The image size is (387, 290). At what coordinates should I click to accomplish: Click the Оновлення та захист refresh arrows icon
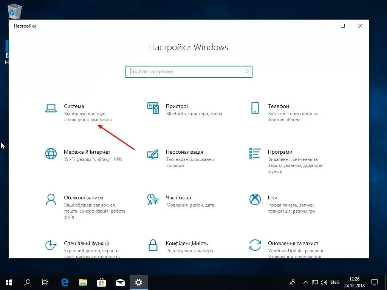255,245
